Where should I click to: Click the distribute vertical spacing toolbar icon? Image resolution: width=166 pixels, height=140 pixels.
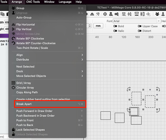click(142, 14)
